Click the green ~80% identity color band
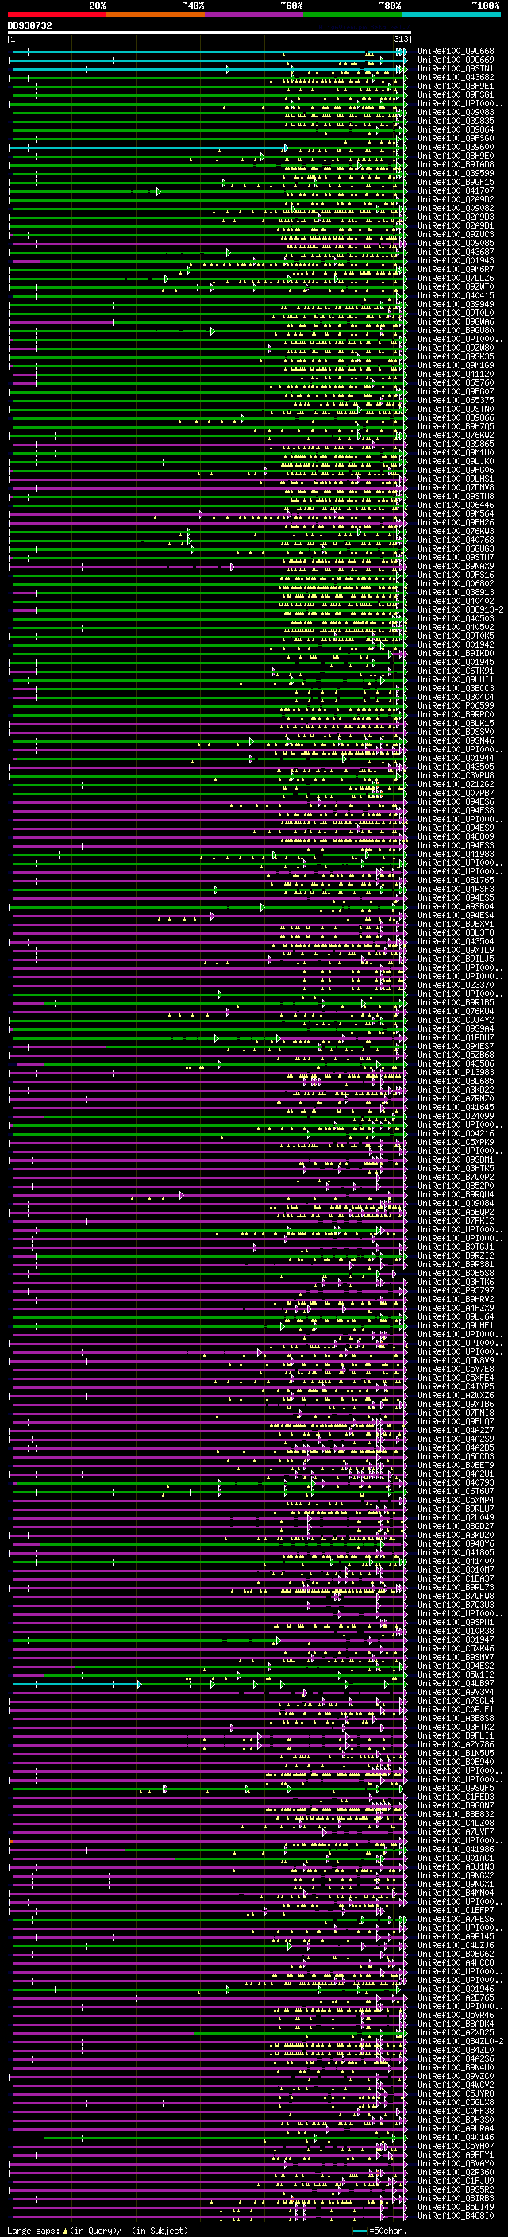Image resolution: width=508 pixels, height=2237 pixels. point(352,14)
